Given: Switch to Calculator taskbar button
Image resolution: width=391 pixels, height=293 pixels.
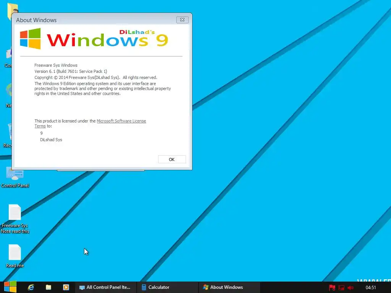Looking at the screenshot, I should click(167, 287).
